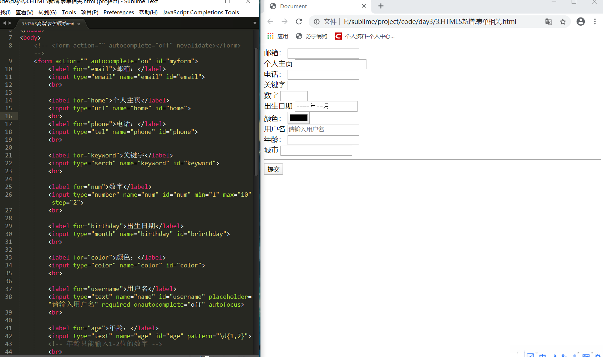
Task: Click the 用户名 placeholder input field
Action: click(x=323, y=129)
